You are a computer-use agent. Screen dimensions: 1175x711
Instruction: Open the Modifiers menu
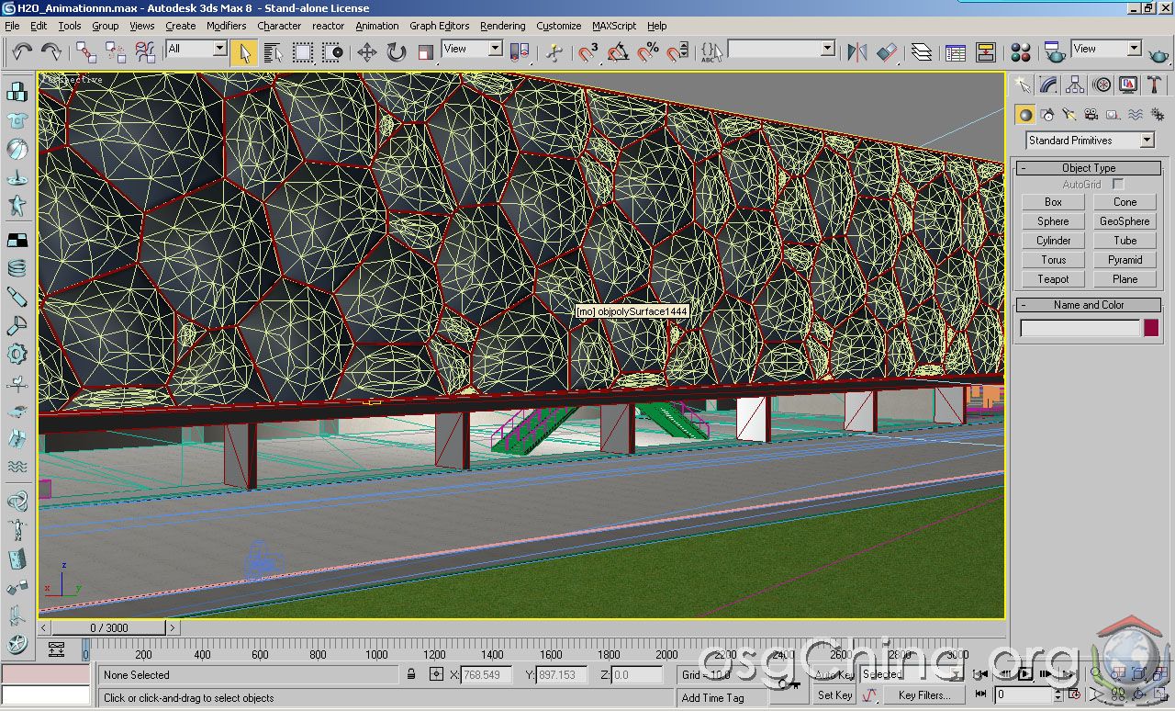226,26
